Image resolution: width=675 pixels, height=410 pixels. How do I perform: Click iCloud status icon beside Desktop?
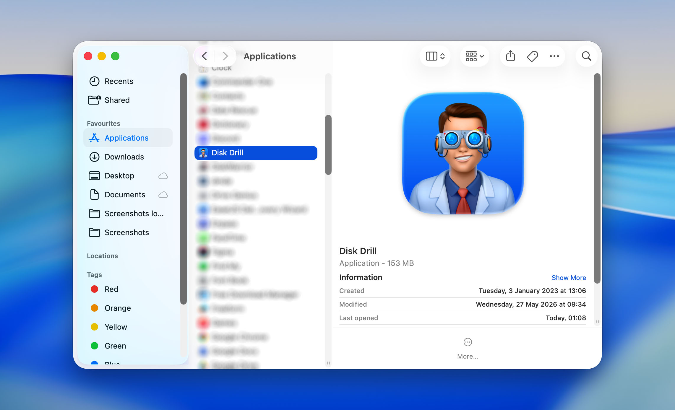click(x=163, y=176)
